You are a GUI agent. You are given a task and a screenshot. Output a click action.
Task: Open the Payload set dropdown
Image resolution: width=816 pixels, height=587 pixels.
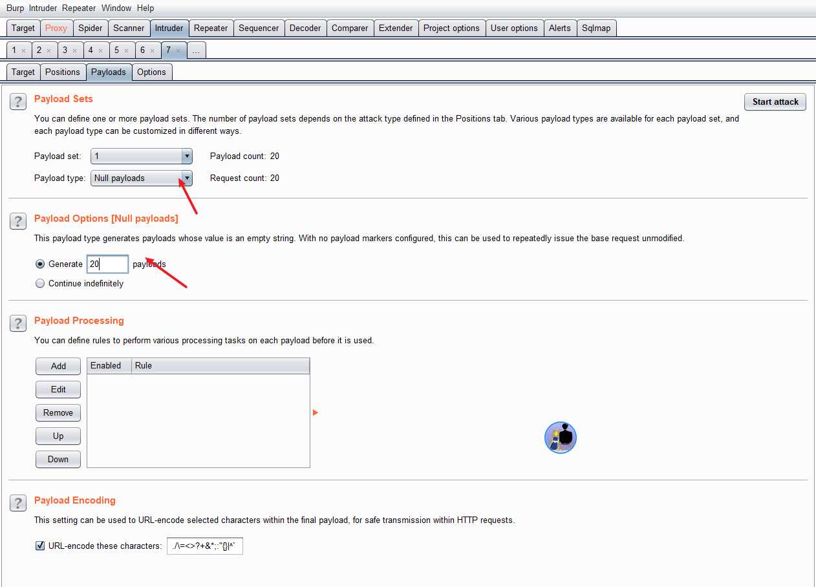pos(142,156)
